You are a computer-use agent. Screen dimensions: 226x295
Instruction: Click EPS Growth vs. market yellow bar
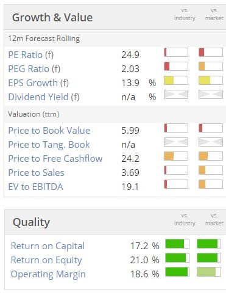(211, 81)
